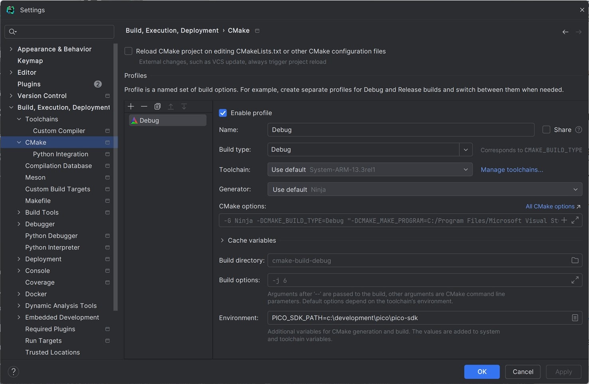The image size is (589, 384).
Task: Select Keymap in settings tree
Action: point(30,61)
